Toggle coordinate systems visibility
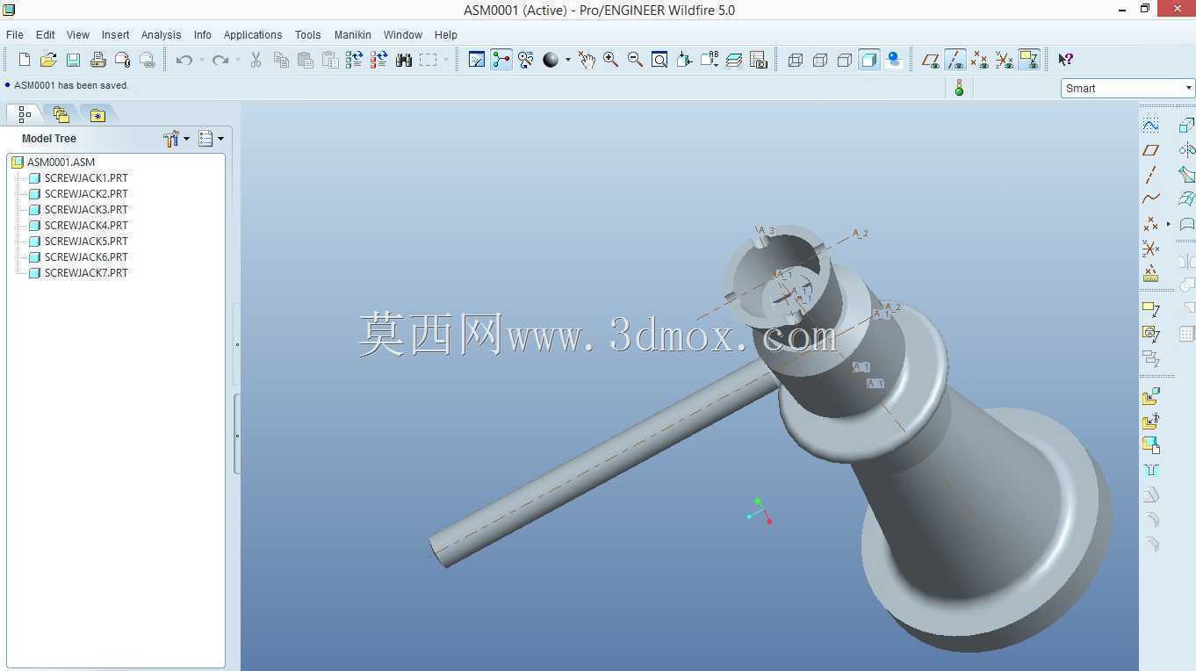Viewport: 1196px width, 671px height. pyautogui.click(x=1004, y=60)
